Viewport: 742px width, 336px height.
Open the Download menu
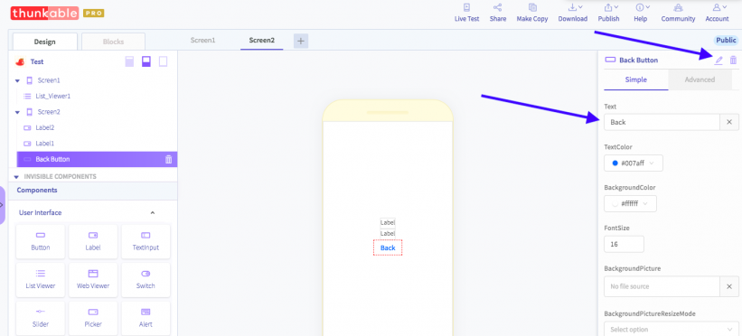click(573, 13)
